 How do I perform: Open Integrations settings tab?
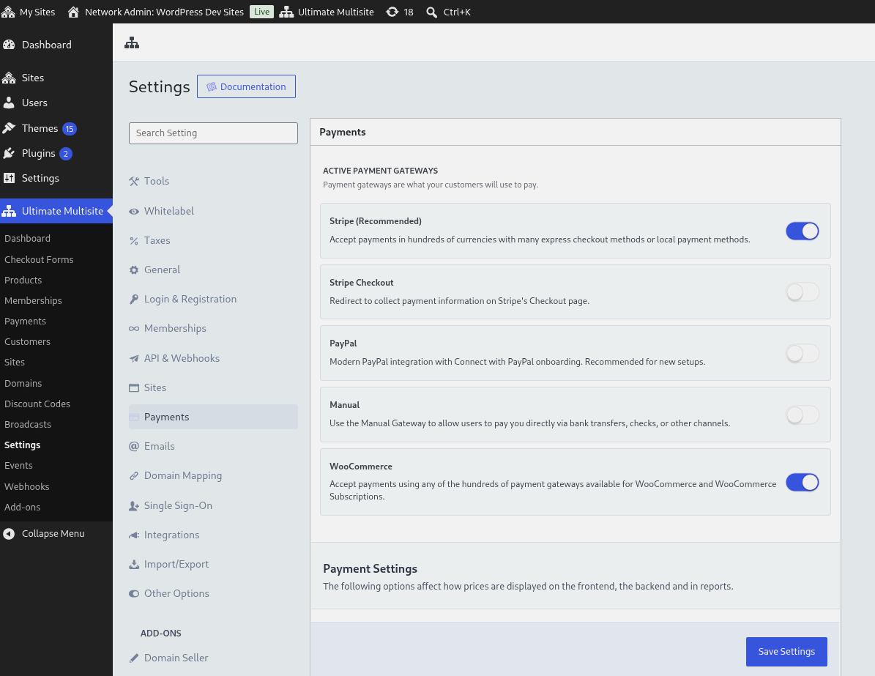click(x=213, y=535)
